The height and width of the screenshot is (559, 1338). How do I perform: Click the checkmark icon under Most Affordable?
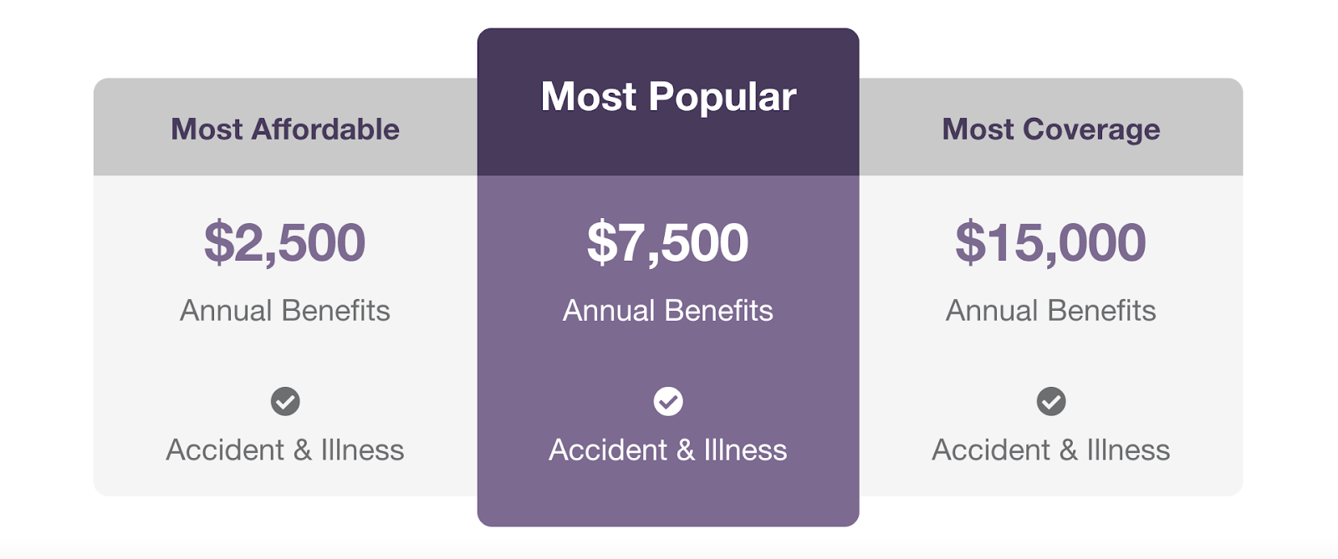pos(285,402)
